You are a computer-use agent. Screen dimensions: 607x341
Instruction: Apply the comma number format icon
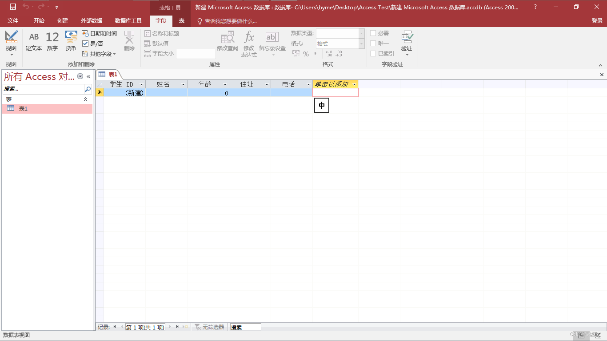click(315, 54)
